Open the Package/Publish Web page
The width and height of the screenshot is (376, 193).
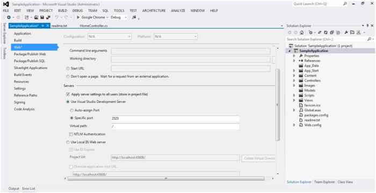pyautogui.click(x=30, y=54)
